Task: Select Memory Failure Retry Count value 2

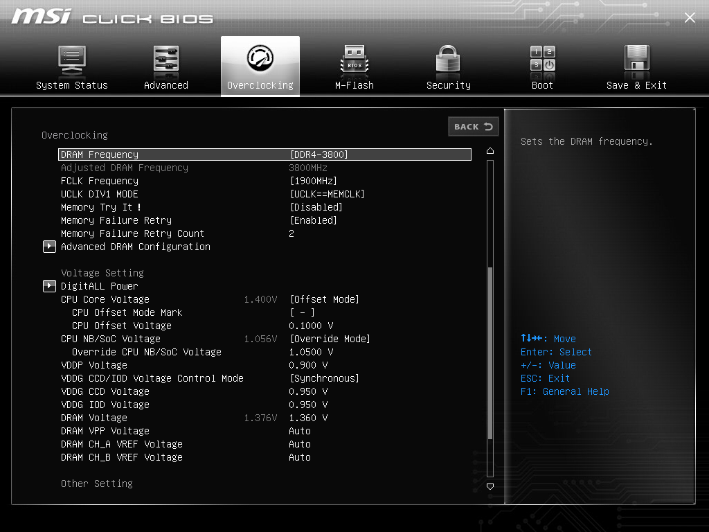Action: pyautogui.click(x=291, y=233)
